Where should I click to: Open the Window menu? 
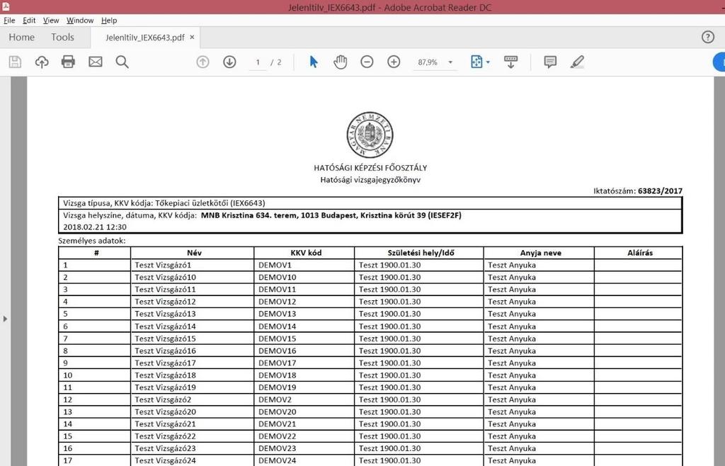click(80, 21)
